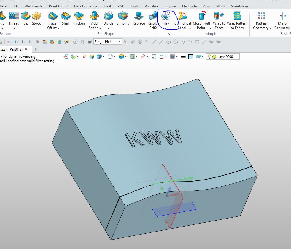The width and height of the screenshot is (291, 249).
Task: Click the light blue face color swatch
Action: pos(191,56)
